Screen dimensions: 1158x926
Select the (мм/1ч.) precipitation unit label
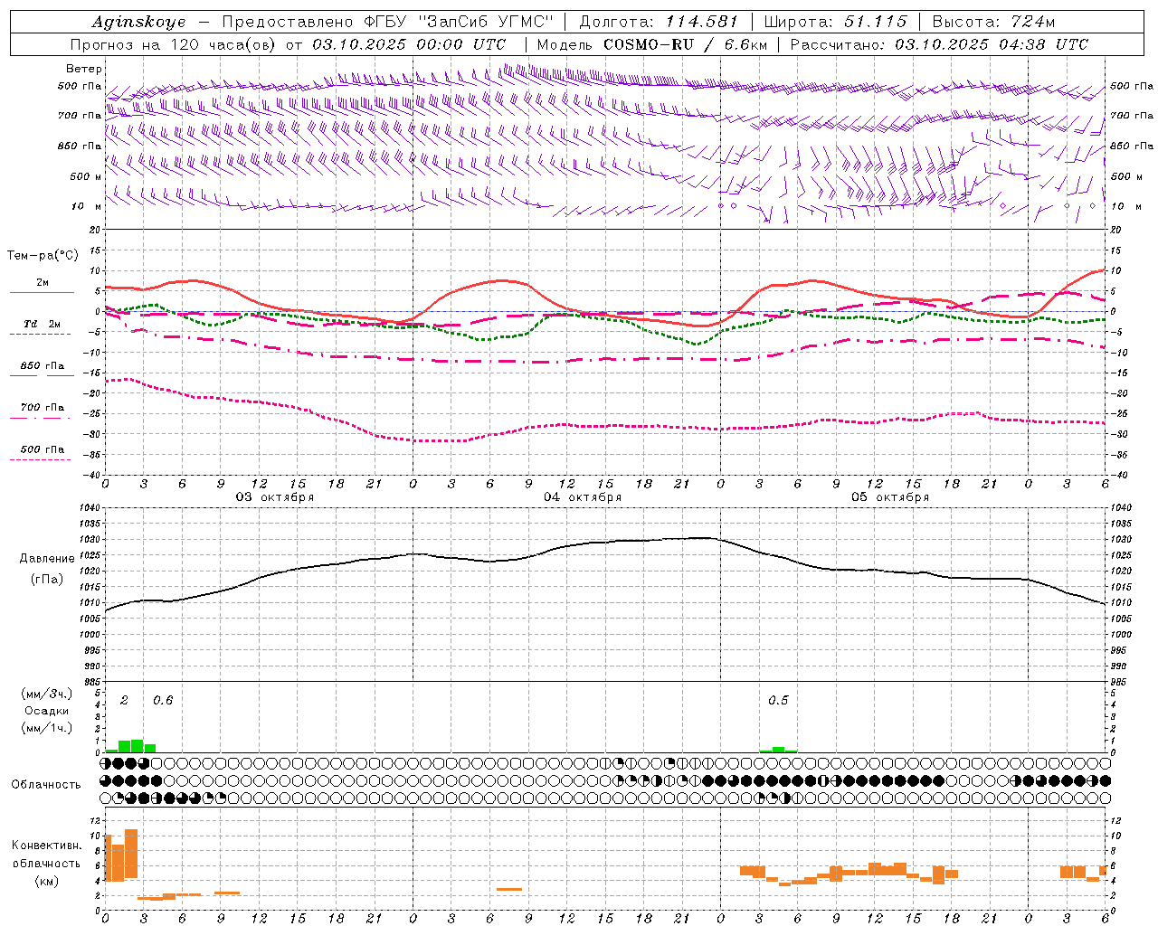coord(45,728)
